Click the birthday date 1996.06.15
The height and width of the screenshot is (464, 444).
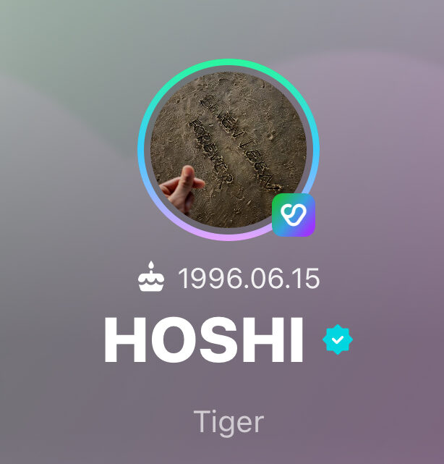tap(249, 278)
